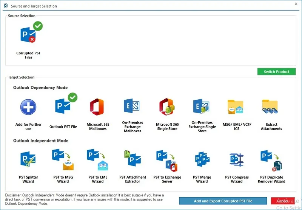Click the Switch Product button
The width and height of the screenshot is (302, 210).
[x=276, y=72]
